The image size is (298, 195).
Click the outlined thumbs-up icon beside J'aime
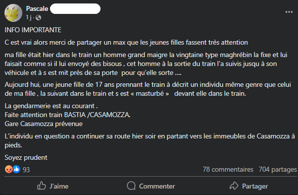pos(42,186)
